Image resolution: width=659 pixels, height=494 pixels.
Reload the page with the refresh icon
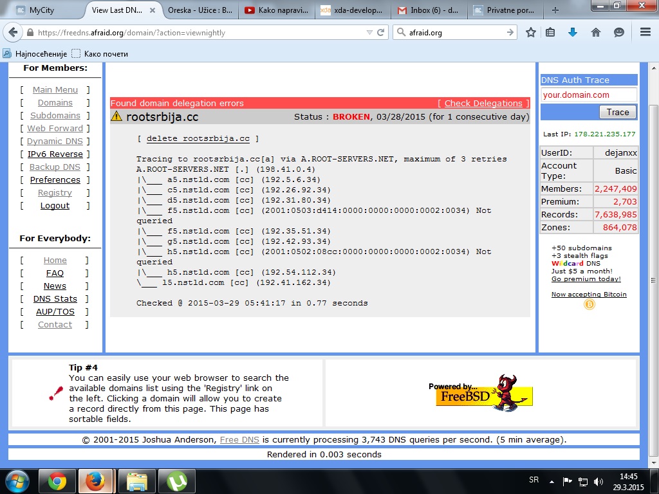point(381,32)
